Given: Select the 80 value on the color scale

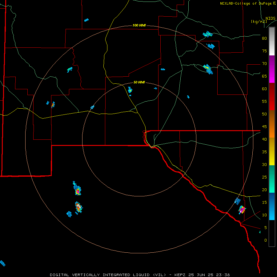Looking at the screenshot, I should [x=264, y=38].
